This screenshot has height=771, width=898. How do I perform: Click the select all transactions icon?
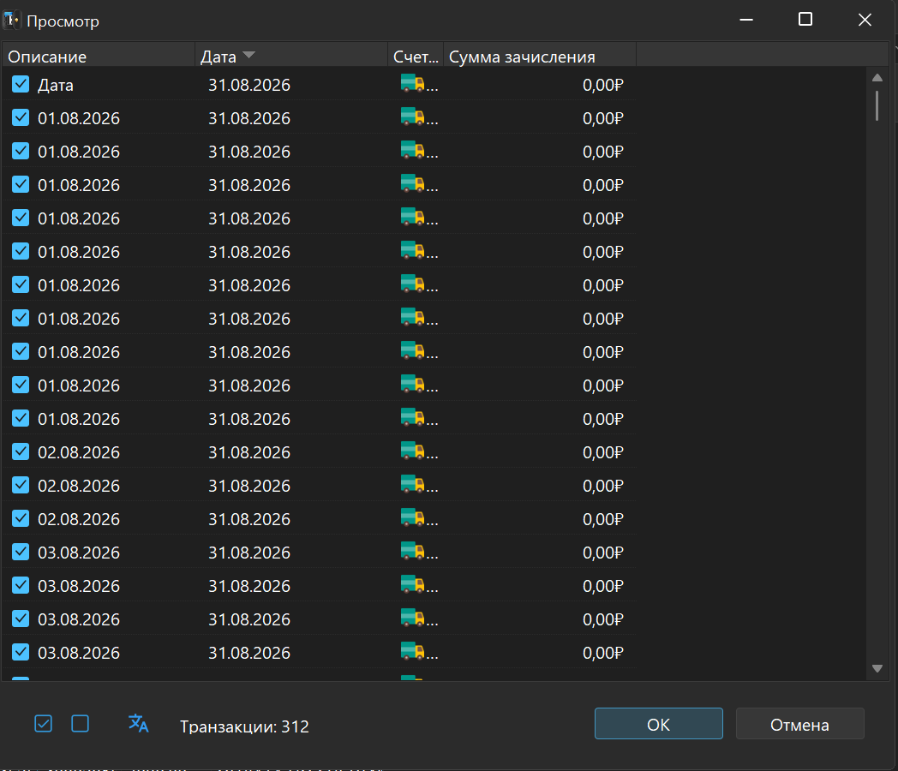(x=44, y=724)
